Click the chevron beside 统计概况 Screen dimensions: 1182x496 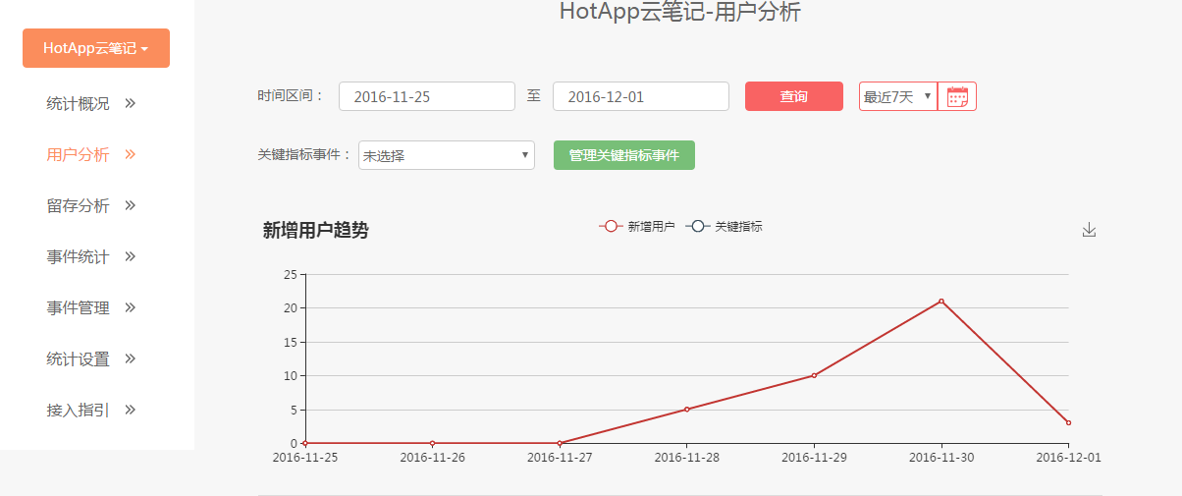(130, 103)
